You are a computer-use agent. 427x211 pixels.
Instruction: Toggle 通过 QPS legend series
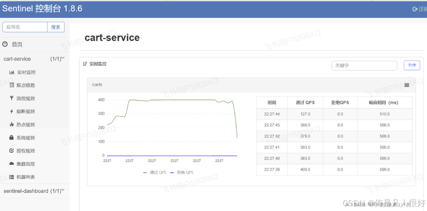coord(154,172)
